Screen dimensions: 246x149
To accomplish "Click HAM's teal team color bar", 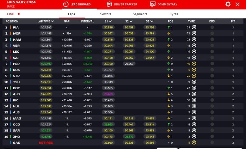I will [11, 40].
